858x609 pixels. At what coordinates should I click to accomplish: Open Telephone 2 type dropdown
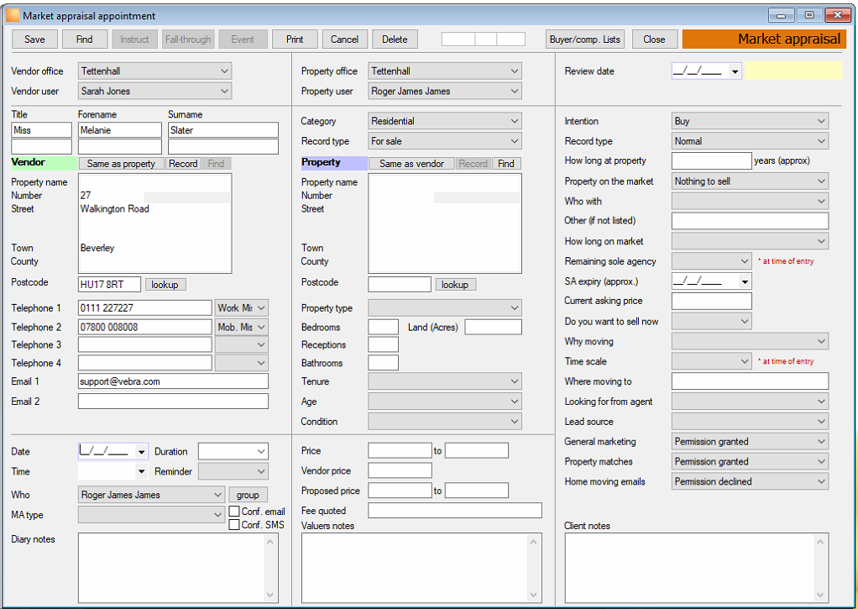click(x=241, y=327)
